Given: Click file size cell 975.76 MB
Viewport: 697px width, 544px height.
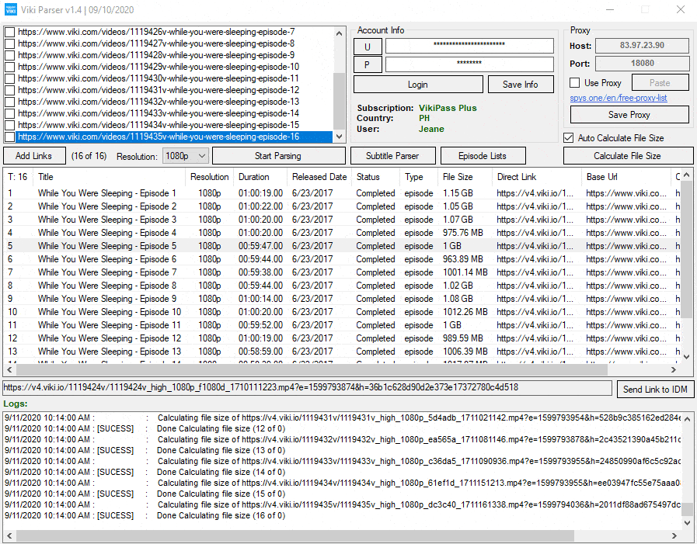Looking at the screenshot, I should [x=463, y=233].
